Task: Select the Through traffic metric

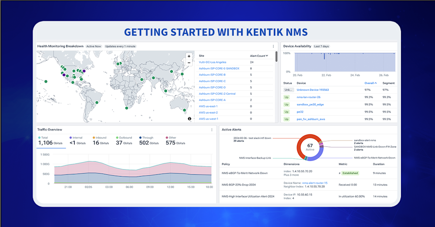Action: click(148, 141)
